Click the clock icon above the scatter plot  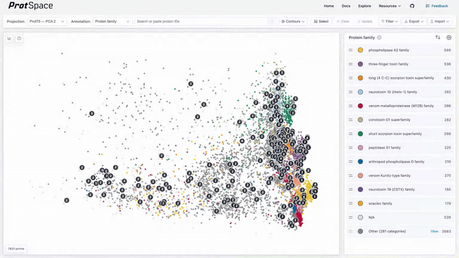coord(20,38)
